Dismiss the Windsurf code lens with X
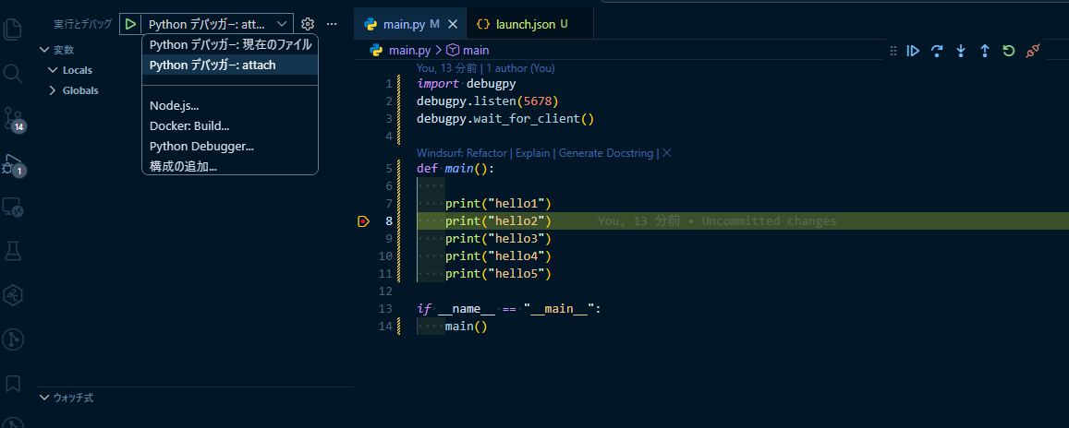 point(667,153)
